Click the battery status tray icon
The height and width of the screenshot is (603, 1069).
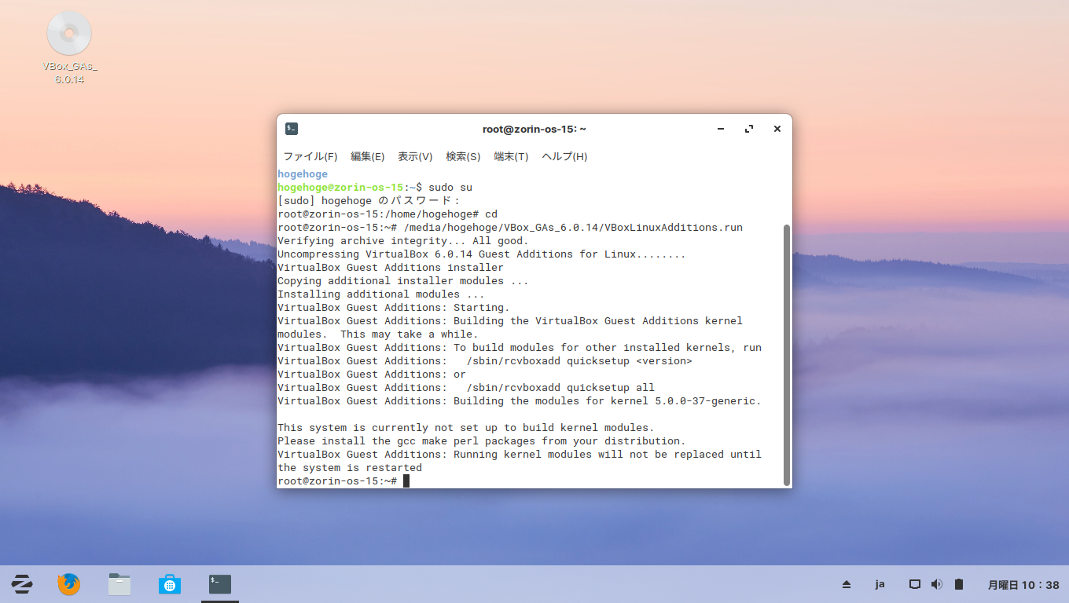(959, 584)
